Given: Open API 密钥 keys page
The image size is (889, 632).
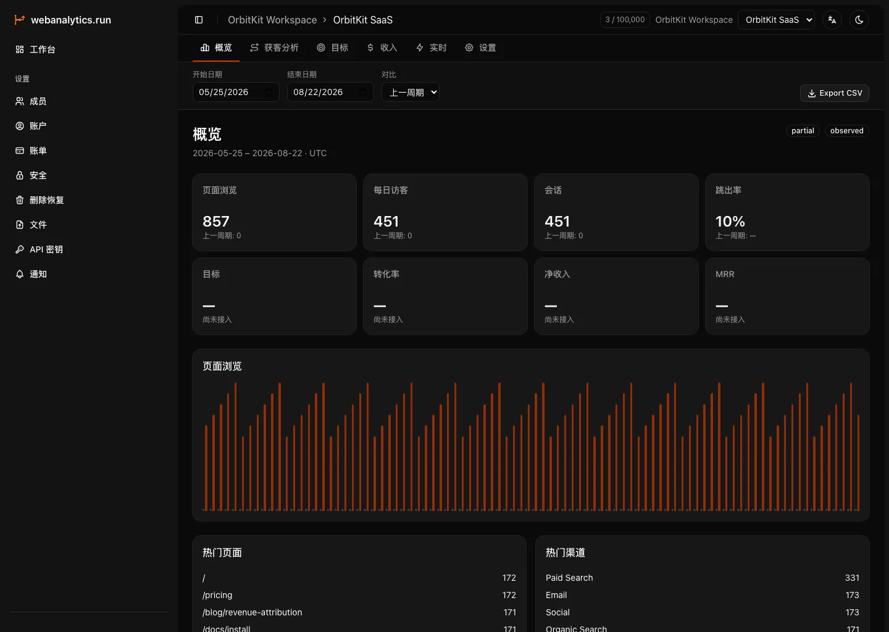Looking at the screenshot, I should point(89,249).
